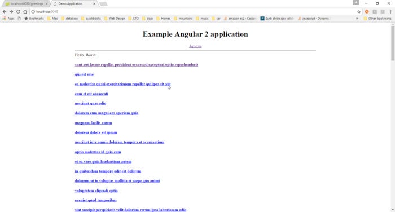Open 'sint suscipit perspiciatis velit dolorum' link

pos(130,210)
